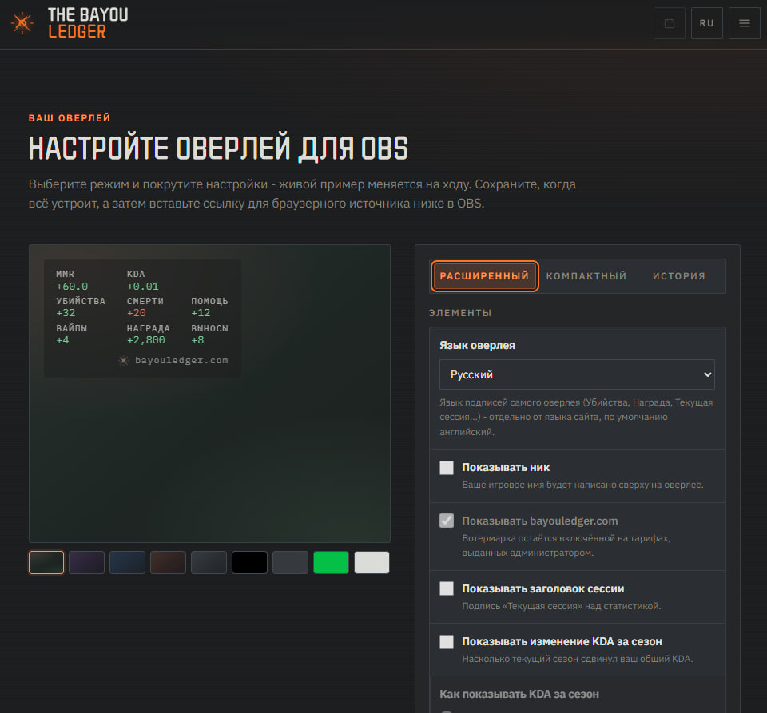Choose the dark purple background swatch

coord(86,562)
